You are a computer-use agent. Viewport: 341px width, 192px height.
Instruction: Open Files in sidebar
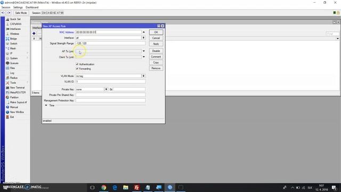pyautogui.click(x=12, y=68)
